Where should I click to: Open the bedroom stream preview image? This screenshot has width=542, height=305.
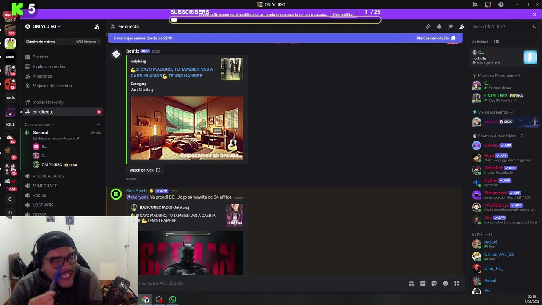(187, 128)
